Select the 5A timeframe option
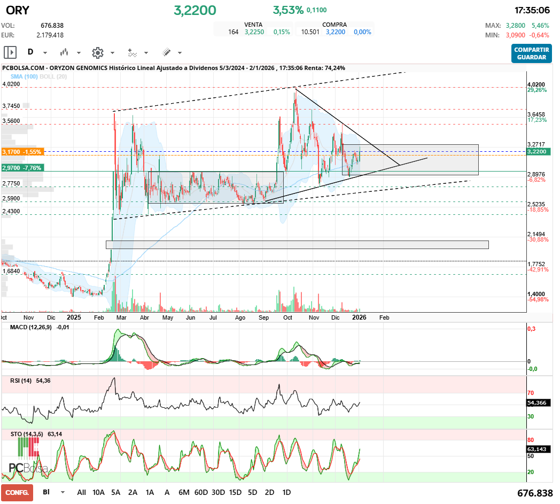This screenshot has height=504, width=560. point(115,492)
